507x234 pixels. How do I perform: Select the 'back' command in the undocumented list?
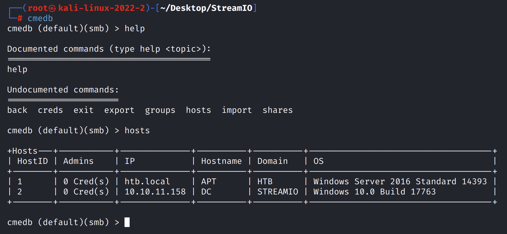pos(17,110)
